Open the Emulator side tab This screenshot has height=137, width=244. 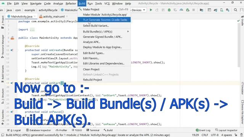point(242,88)
